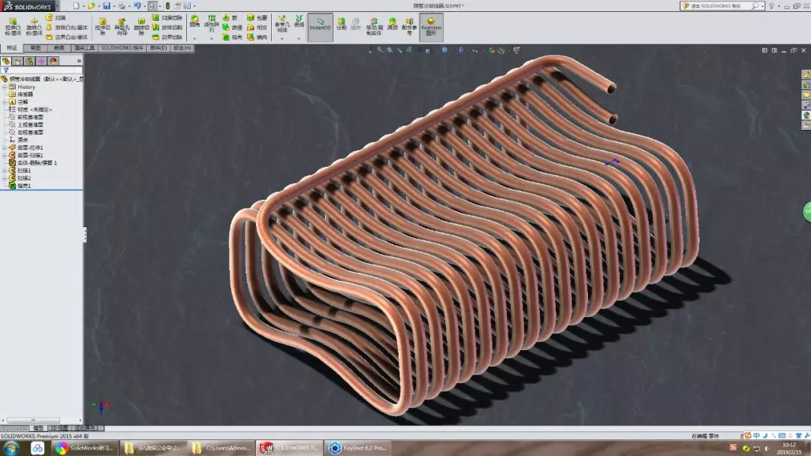Switch to the 模型 tab at bottom
The height and width of the screenshot is (456, 811).
pyautogui.click(x=38, y=428)
